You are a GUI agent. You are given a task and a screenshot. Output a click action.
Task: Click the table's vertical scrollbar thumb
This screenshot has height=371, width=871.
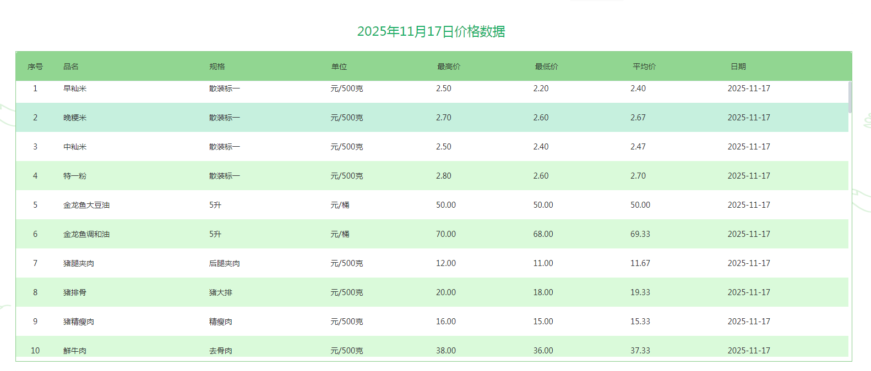[850, 97]
